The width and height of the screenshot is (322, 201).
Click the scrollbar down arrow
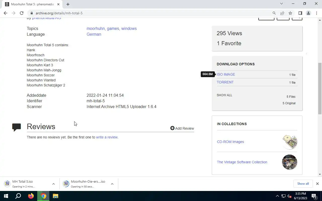click(x=320, y=174)
